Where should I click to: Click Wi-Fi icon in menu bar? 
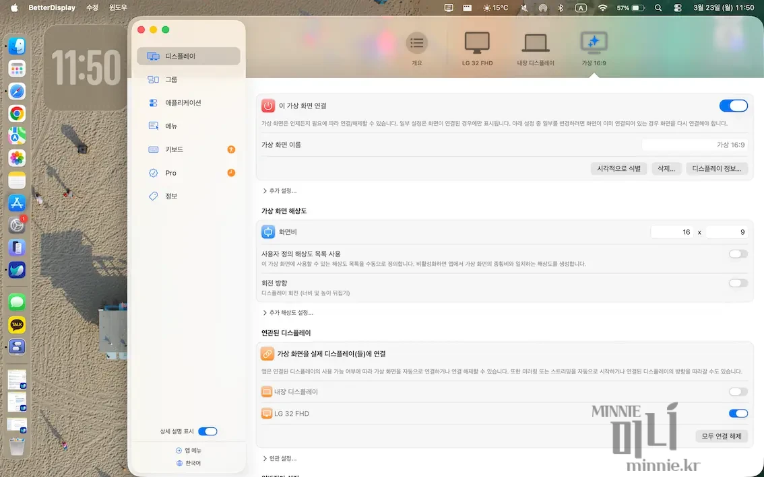[603, 8]
